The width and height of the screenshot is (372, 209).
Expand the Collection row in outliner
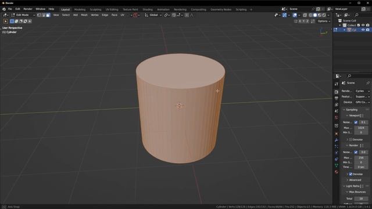339,26
